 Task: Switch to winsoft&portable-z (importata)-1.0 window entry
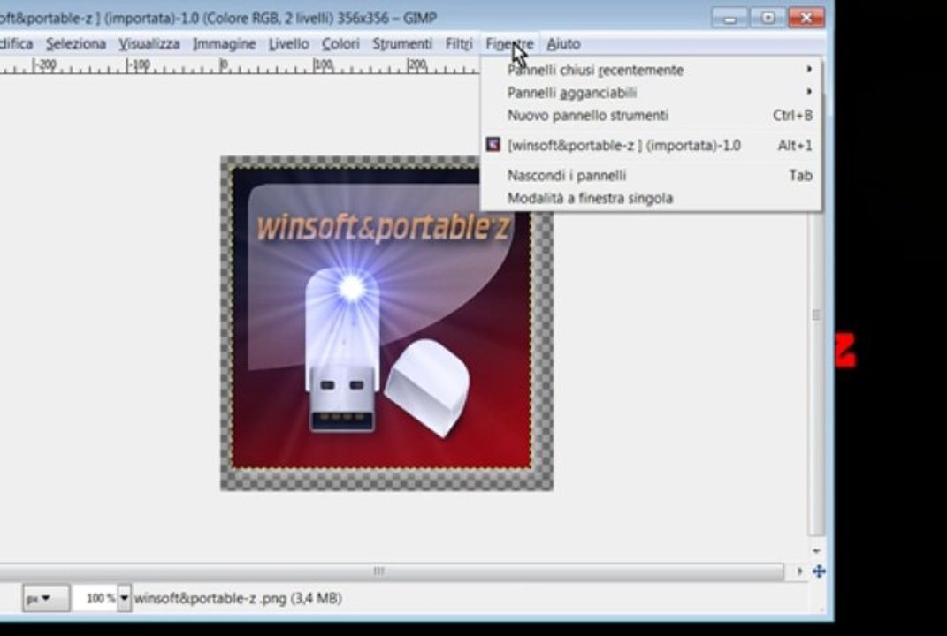651,146
